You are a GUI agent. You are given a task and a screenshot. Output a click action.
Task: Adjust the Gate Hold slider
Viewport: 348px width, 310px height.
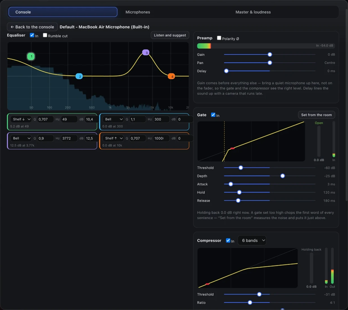pyautogui.click(x=270, y=192)
